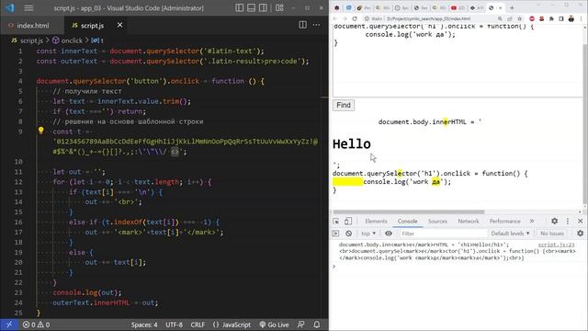Open the browser three-dot menu
Image resolution: width=588 pixels, height=331 pixels.
point(582,18)
